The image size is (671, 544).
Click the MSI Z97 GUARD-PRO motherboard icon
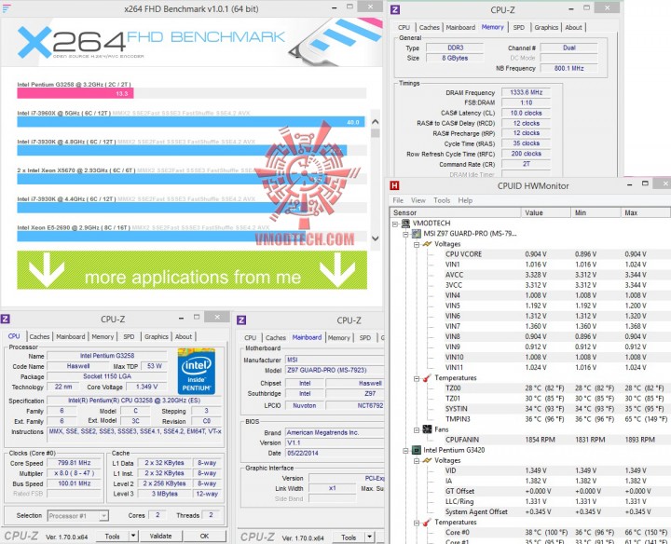pos(416,234)
